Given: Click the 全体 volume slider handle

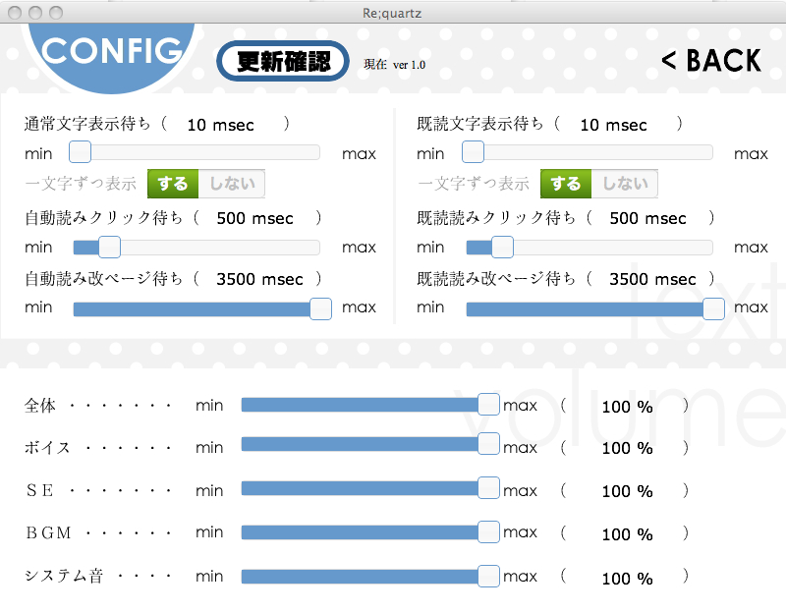Looking at the screenshot, I should click(488, 405).
